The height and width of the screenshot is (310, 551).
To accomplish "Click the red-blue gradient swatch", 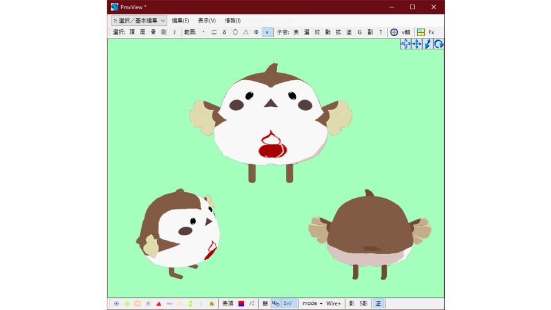I will pos(241,303).
